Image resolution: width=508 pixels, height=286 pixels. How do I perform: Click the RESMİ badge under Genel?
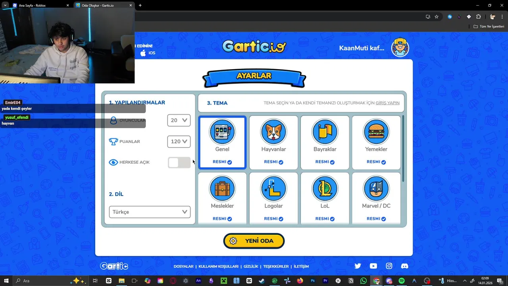click(x=222, y=162)
